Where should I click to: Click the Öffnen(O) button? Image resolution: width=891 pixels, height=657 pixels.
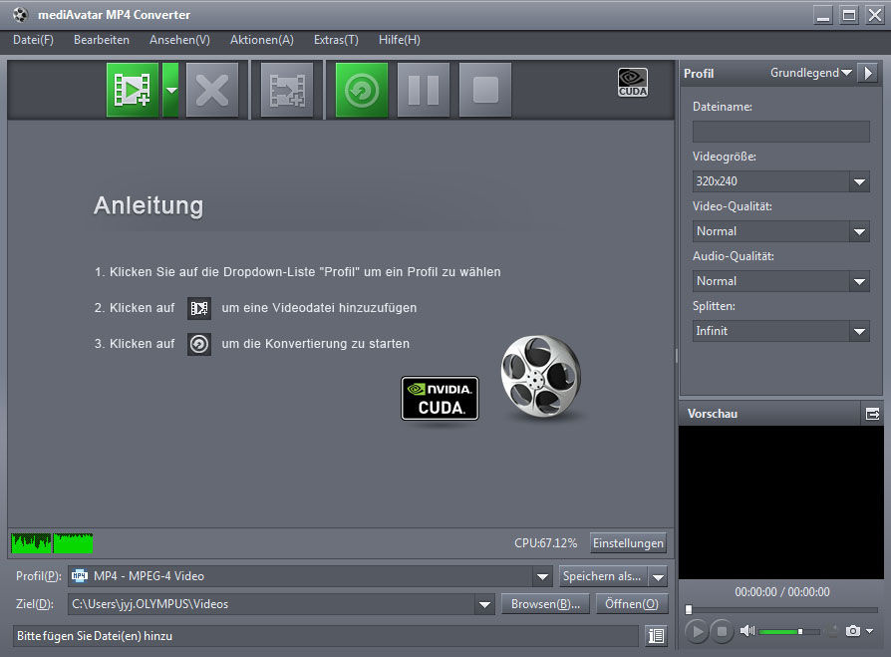pos(632,604)
